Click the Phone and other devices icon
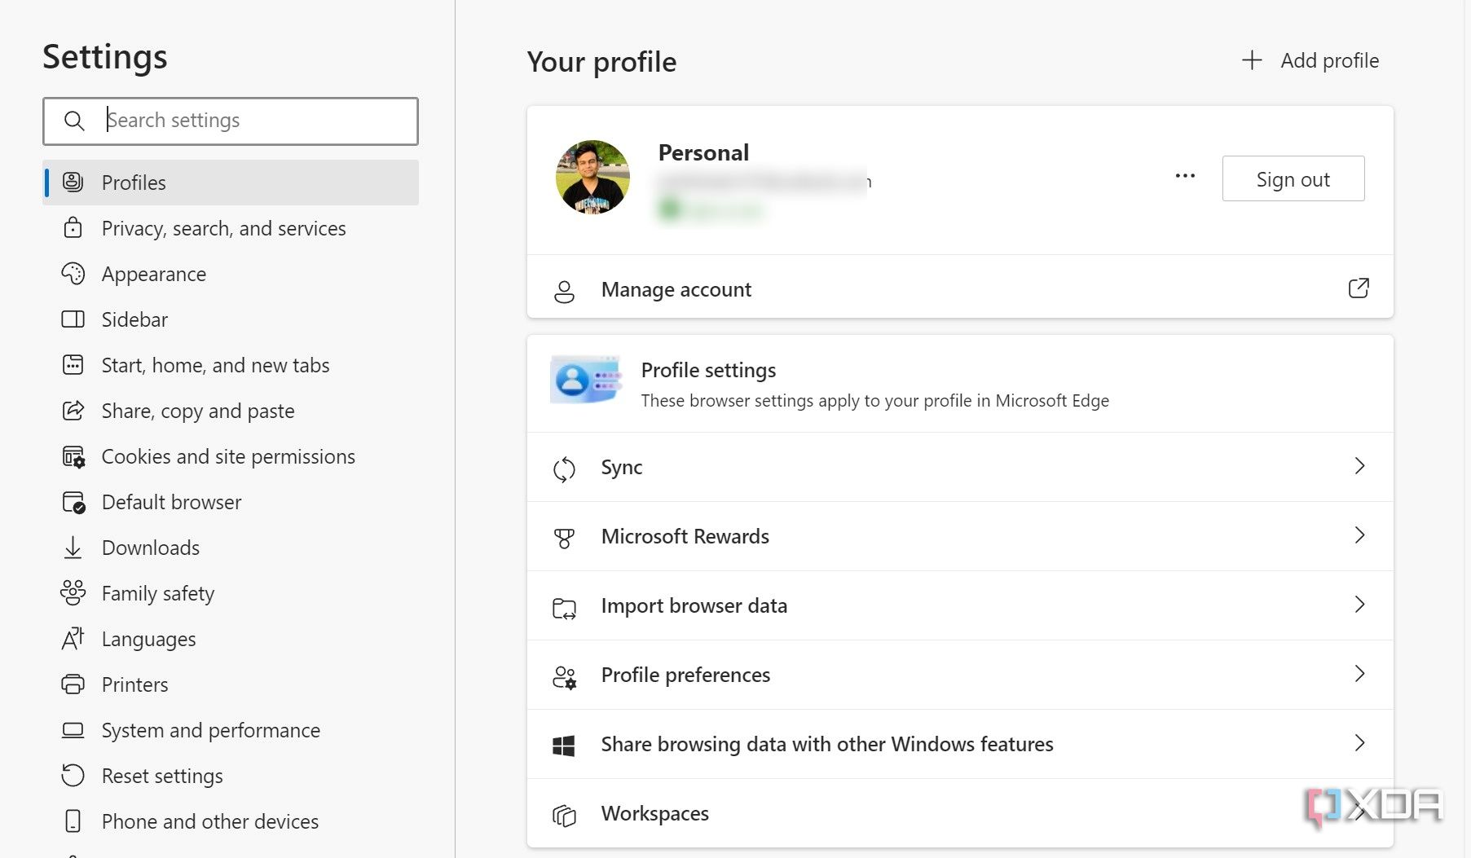Image resolution: width=1471 pixels, height=858 pixels. [x=73, y=821]
